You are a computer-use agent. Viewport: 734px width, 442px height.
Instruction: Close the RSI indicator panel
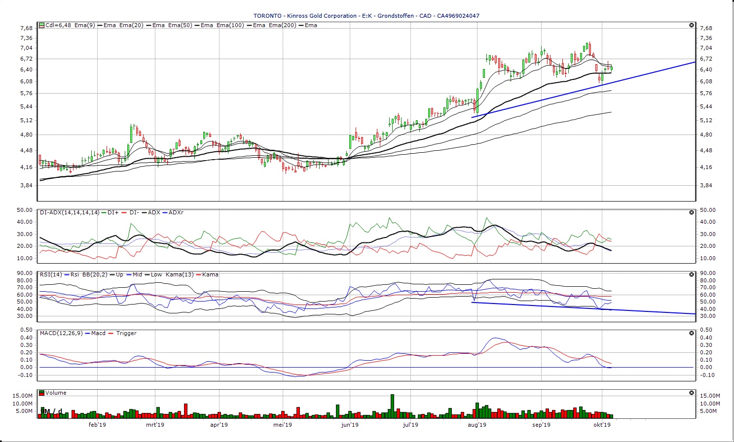pyautogui.click(x=691, y=274)
